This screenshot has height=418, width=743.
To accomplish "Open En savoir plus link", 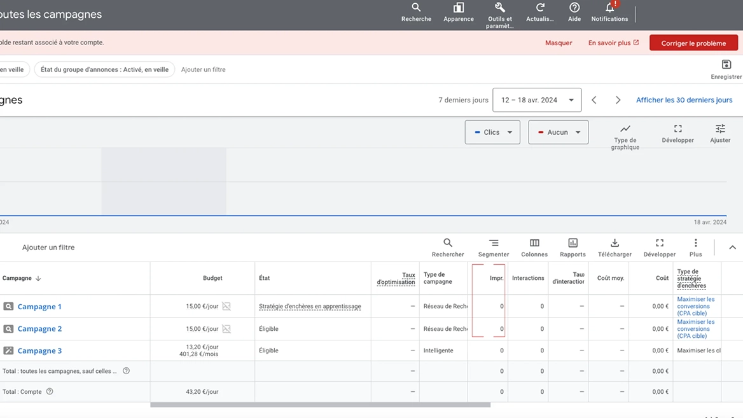I will (613, 43).
